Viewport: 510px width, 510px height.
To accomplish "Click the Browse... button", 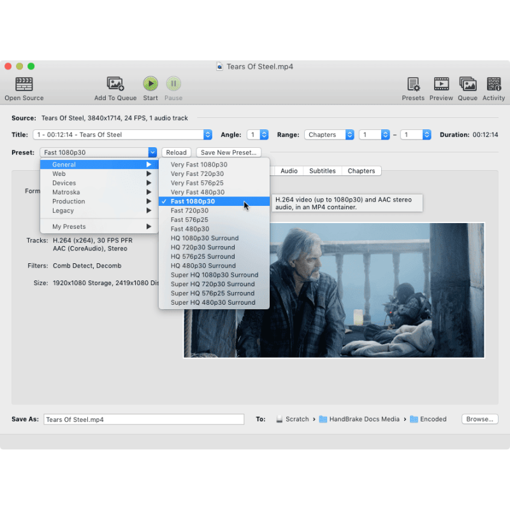I will point(479,419).
